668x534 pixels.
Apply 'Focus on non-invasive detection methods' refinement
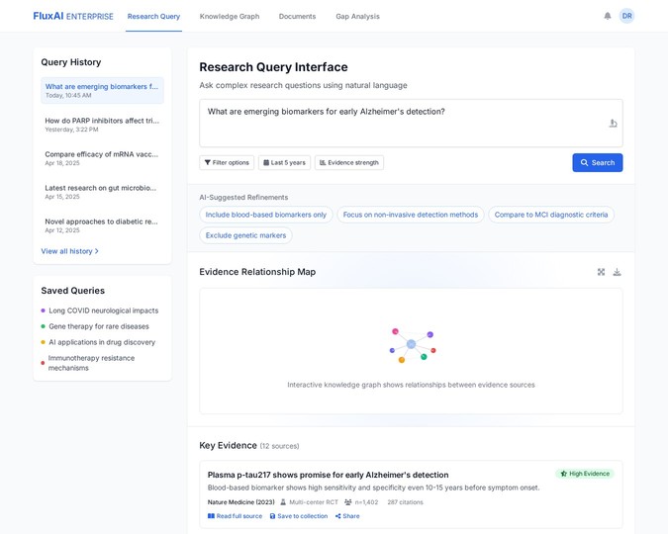411,215
